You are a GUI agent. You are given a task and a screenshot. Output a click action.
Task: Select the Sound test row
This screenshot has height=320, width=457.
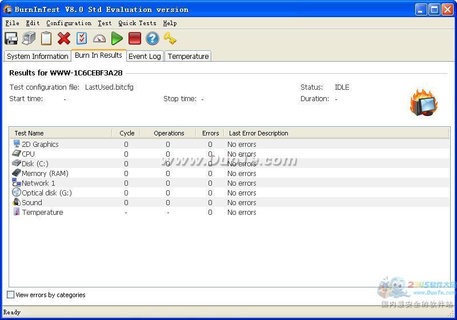point(230,202)
